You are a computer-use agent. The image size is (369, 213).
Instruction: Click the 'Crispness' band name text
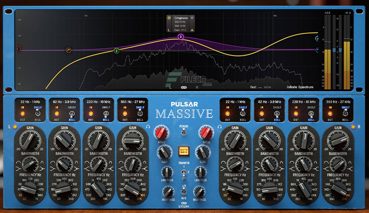point(181,18)
